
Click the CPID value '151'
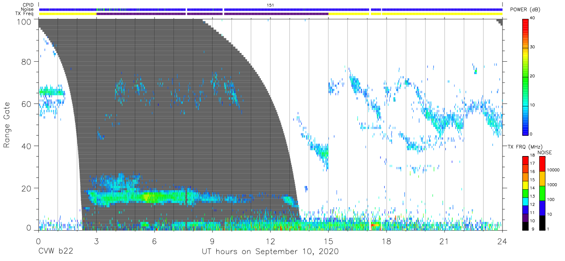270,5
